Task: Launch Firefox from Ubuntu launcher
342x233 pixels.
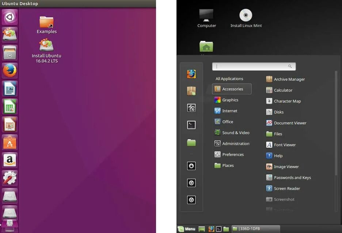Action: pos(9,71)
